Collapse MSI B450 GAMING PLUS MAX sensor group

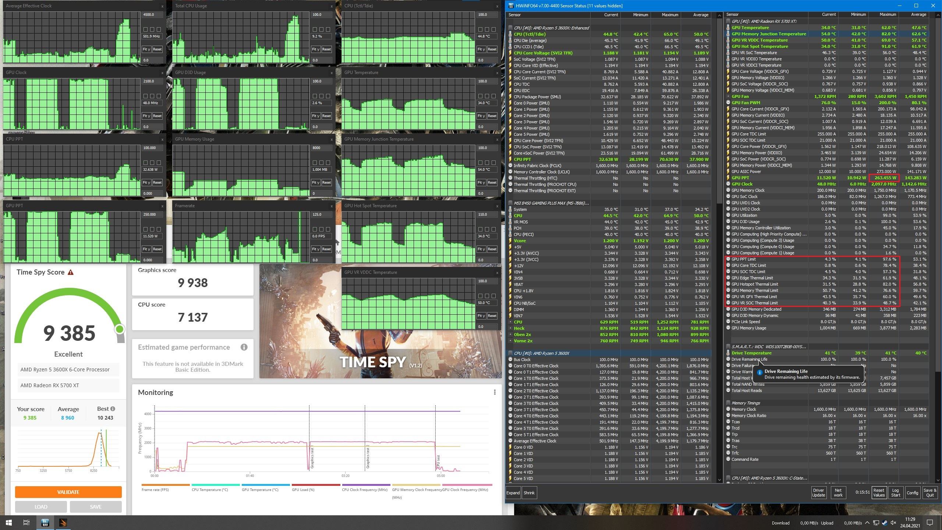pyautogui.click(x=510, y=203)
